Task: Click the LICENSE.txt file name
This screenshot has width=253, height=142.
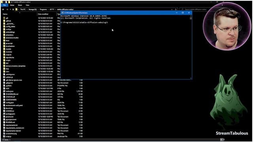Action: point(10,111)
